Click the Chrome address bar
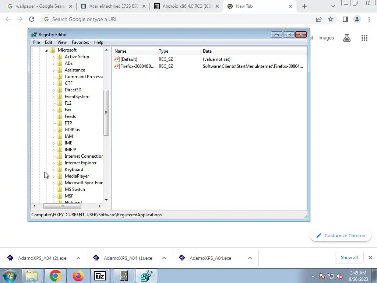The image size is (377, 283). [178, 19]
